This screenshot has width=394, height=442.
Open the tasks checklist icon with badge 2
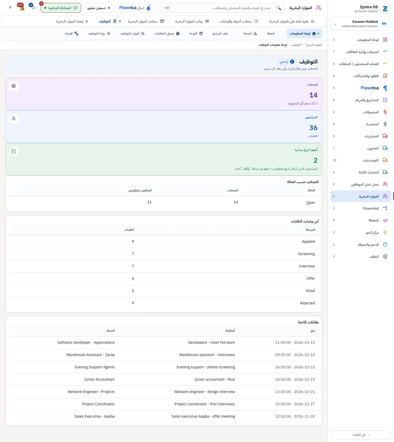[x=33, y=7]
